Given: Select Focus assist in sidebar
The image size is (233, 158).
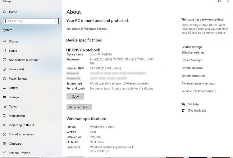Looking at the screenshot, I should coord(16,69).
